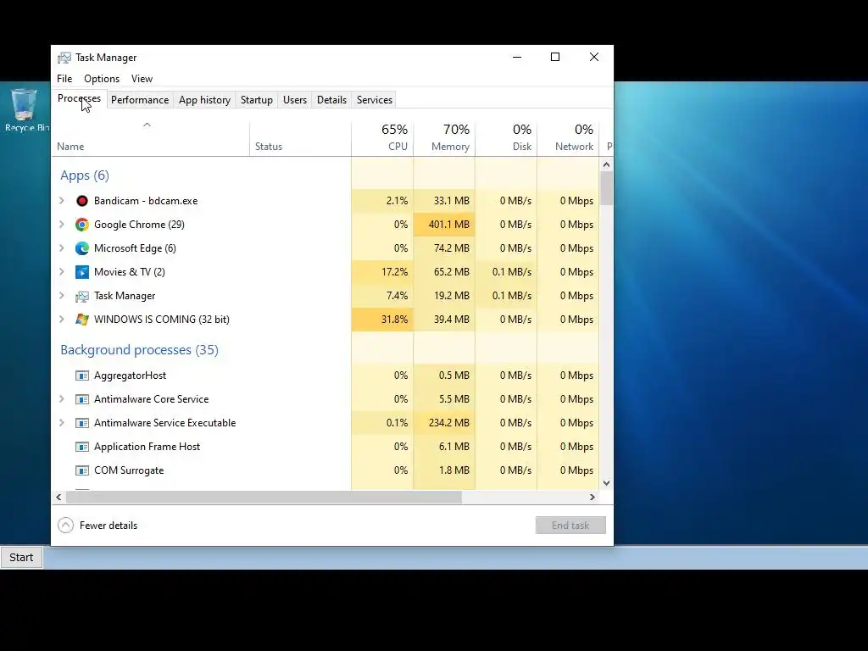Screen dimensions: 868x651
Task: Switch to the Performance tab
Action: point(140,100)
